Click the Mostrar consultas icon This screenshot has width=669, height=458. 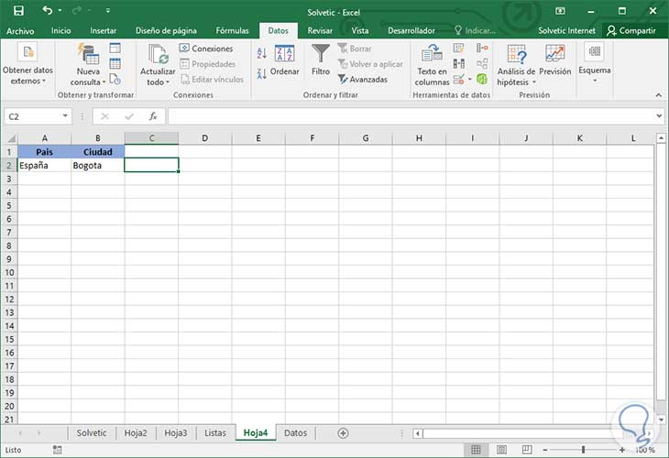pos(115,49)
